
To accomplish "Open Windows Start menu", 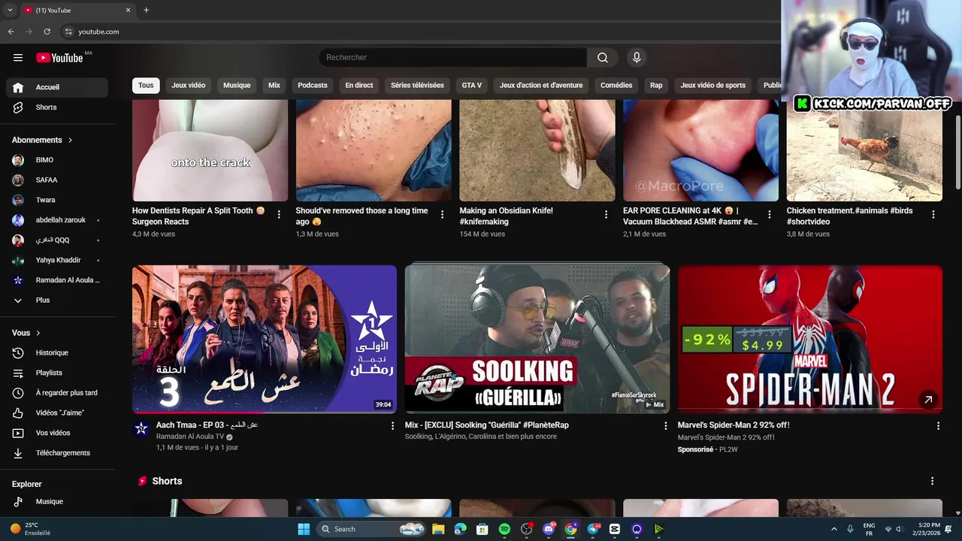I will (x=304, y=529).
